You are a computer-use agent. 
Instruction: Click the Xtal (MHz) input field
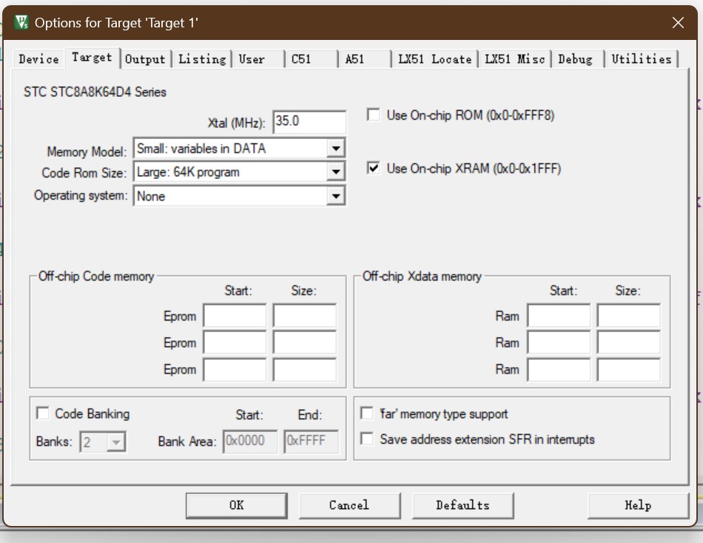point(309,122)
